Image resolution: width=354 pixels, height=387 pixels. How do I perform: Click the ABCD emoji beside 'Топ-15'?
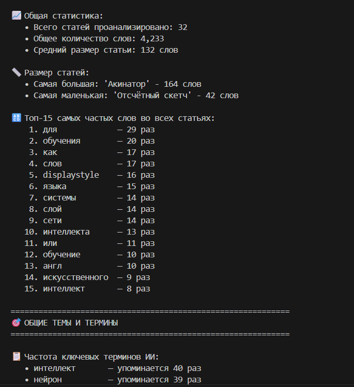coord(16,118)
